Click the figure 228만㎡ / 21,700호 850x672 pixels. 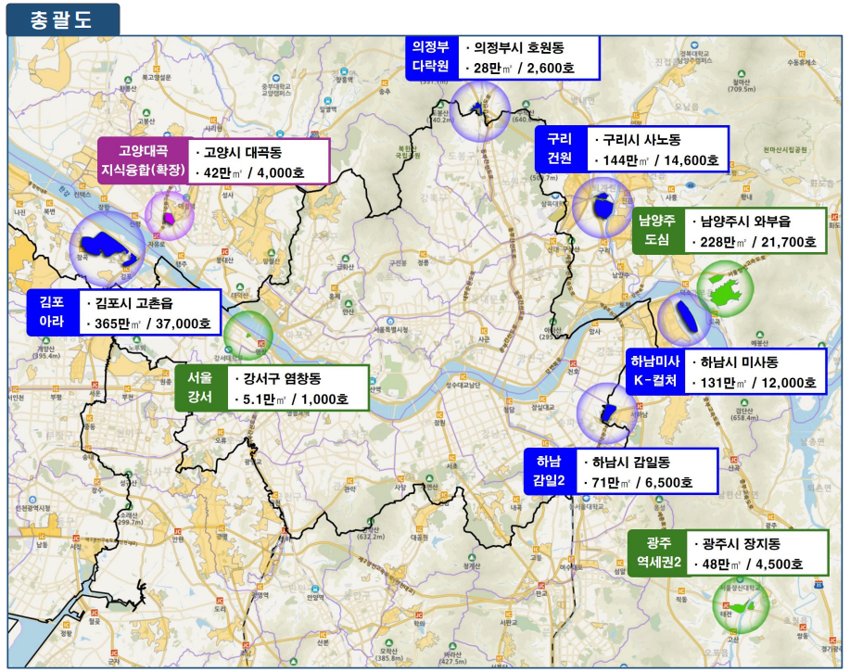[758, 242]
